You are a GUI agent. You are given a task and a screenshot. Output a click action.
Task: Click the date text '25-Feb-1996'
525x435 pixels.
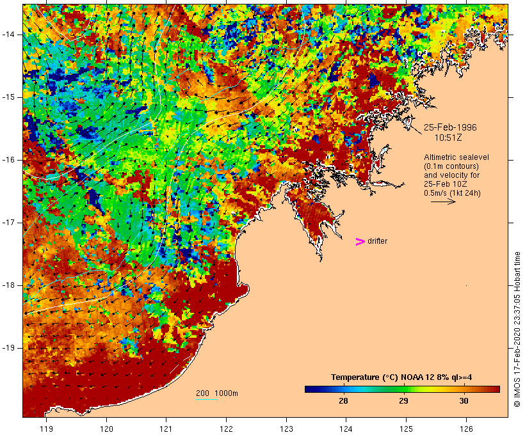click(x=450, y=127)
